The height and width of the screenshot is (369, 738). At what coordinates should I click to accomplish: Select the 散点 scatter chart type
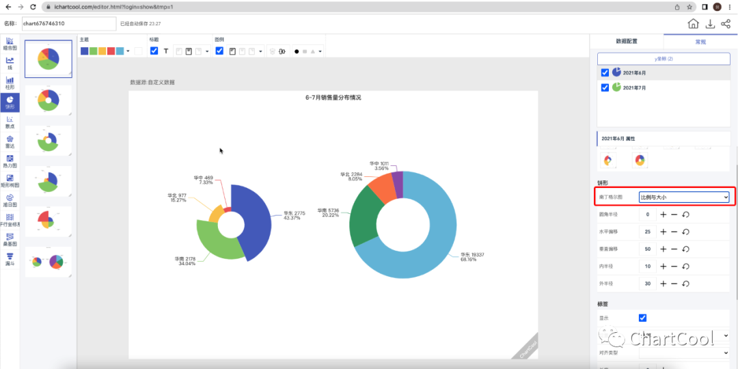pos(10,122)
